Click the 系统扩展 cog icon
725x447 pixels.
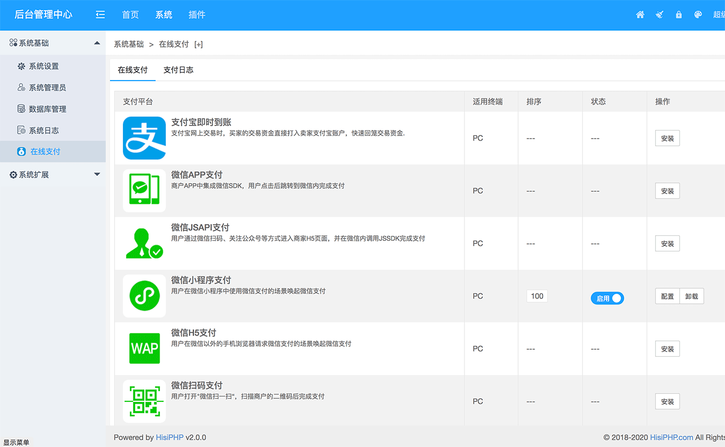click(x=13, y=175)
